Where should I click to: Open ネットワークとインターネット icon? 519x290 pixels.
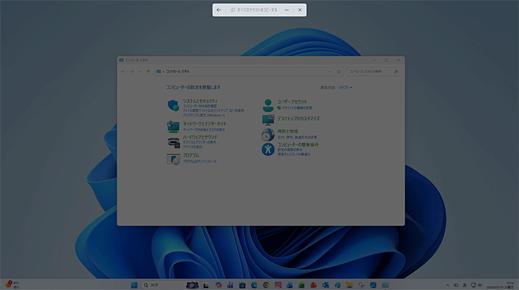click(173, 126)
